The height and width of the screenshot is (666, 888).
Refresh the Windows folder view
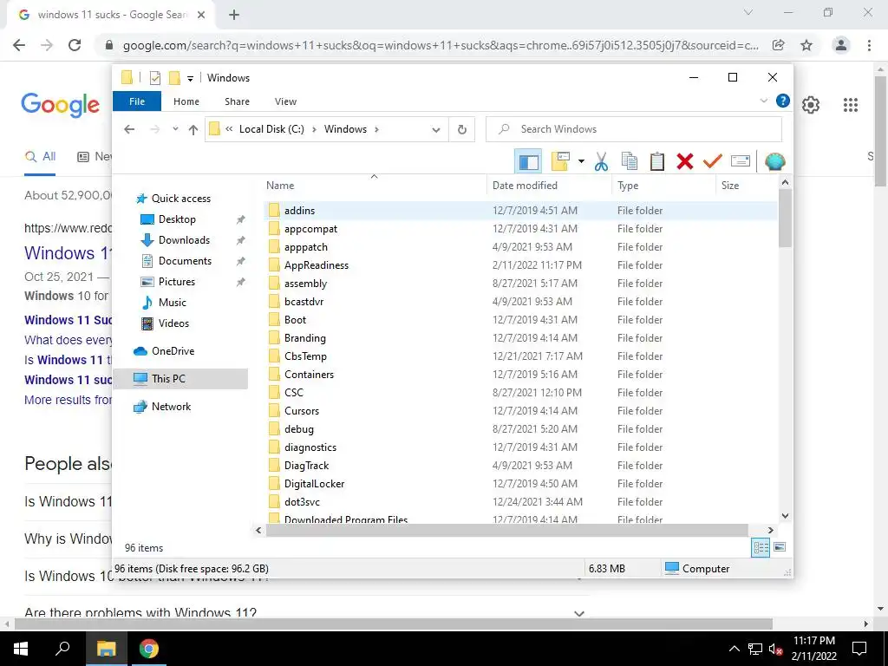462,130
